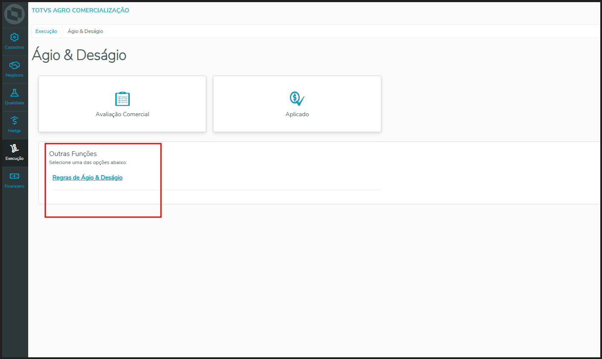Click the Outras Funções section title
602x359 pixels.
tap(73, 153)
